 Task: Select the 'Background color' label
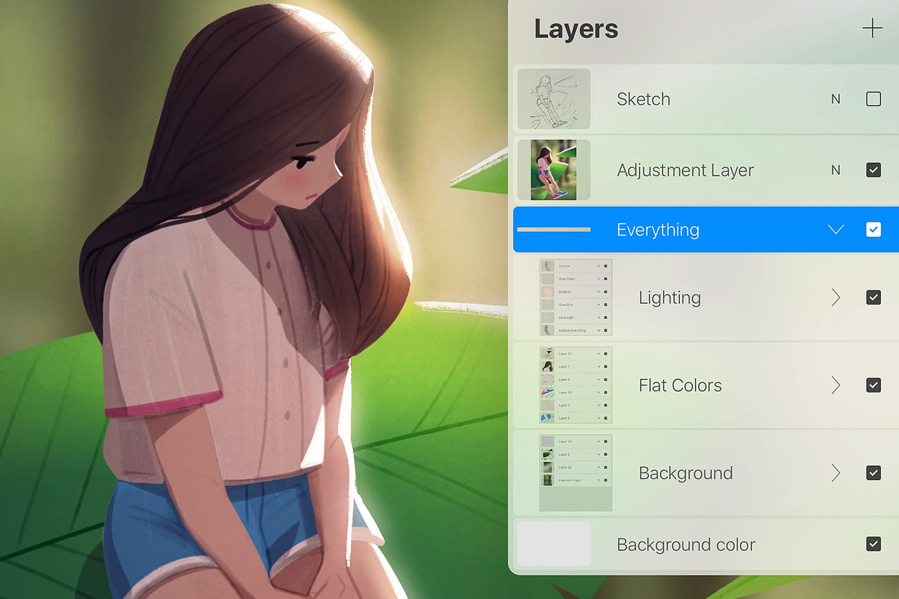[x=686, y=544]
